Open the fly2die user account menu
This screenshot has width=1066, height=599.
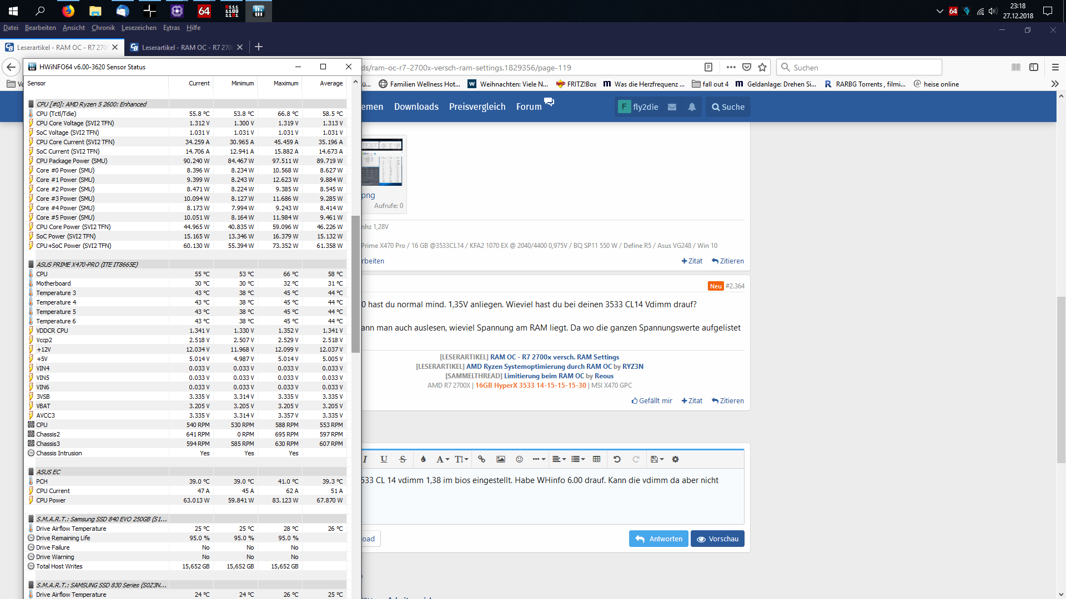point(638,107)
